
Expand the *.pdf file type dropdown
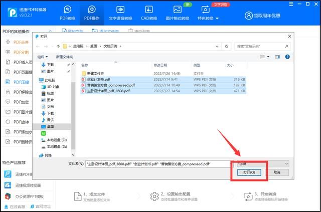coord(287,164)
